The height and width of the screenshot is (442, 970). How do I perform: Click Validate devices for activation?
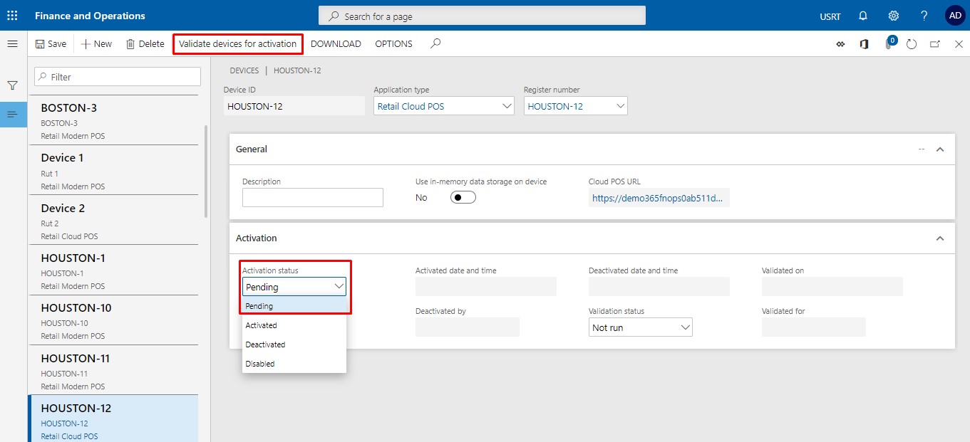237,43
